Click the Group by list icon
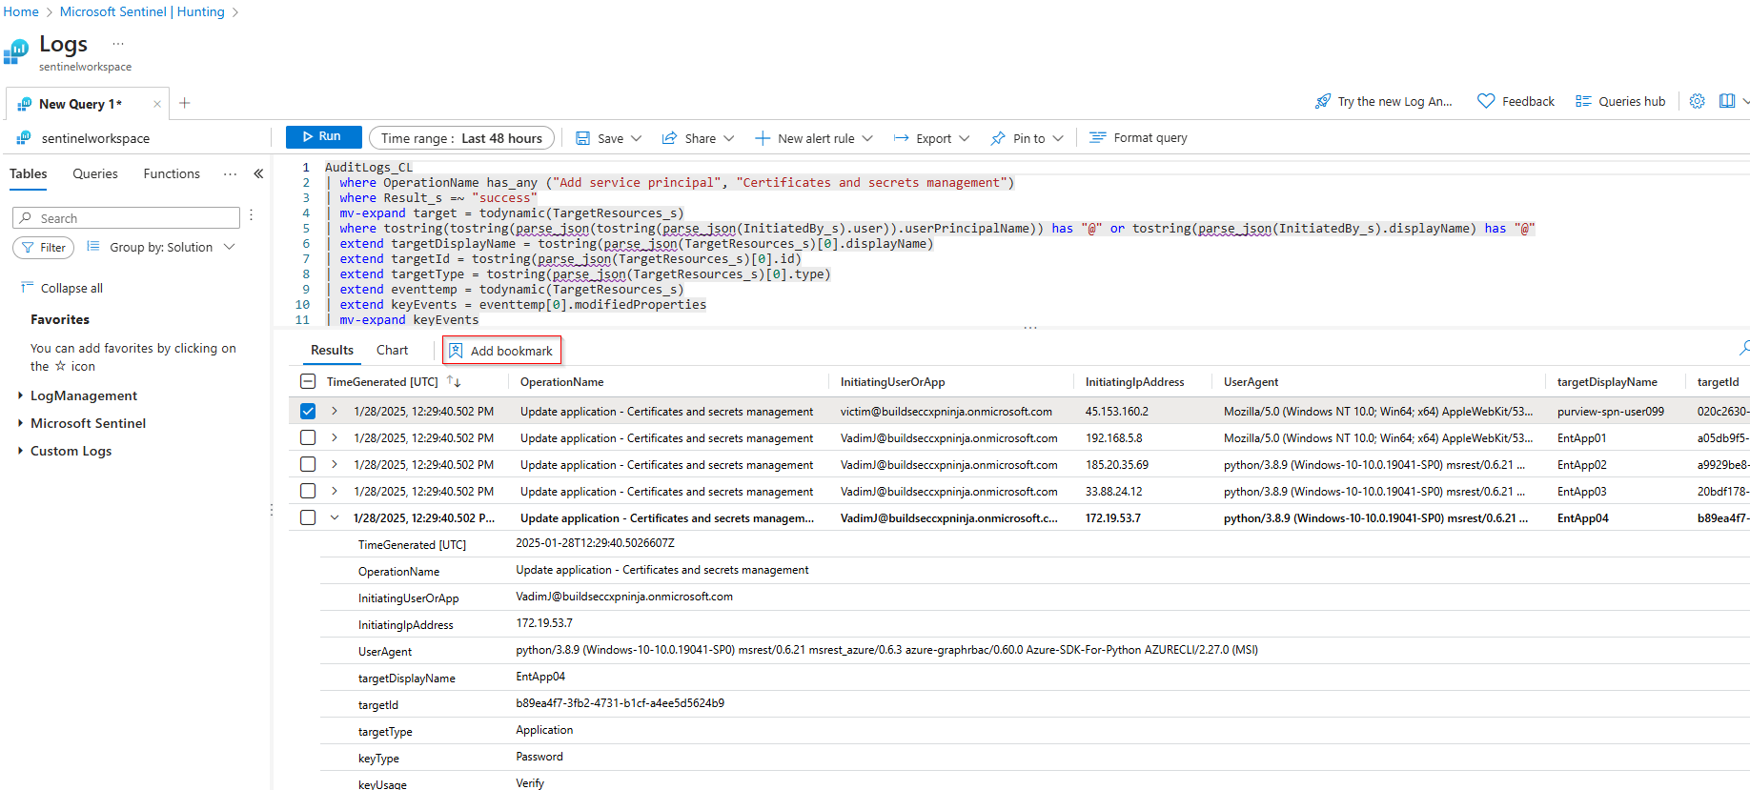 pos(93,247)
